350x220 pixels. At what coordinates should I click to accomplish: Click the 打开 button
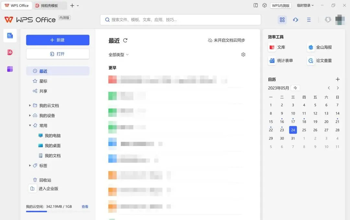pyautogui.click(x=58, y=54)
